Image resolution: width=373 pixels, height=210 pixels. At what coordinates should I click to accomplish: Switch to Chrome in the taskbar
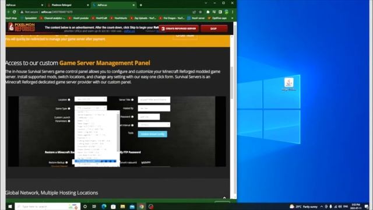coord(142,206)
